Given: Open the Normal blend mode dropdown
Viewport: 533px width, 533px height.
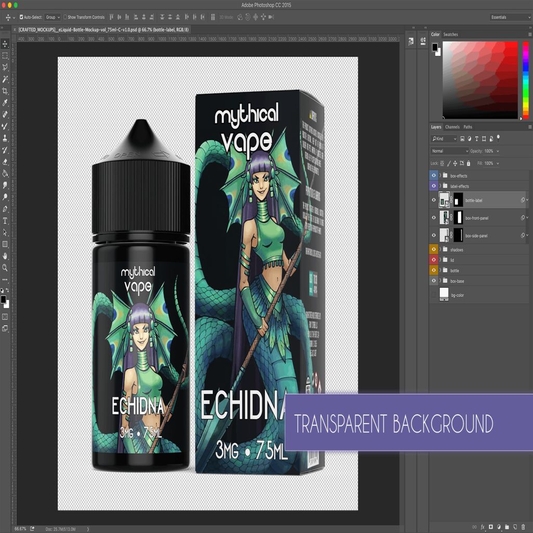Looking at the screenshot, I should click(x=450, y=151).
